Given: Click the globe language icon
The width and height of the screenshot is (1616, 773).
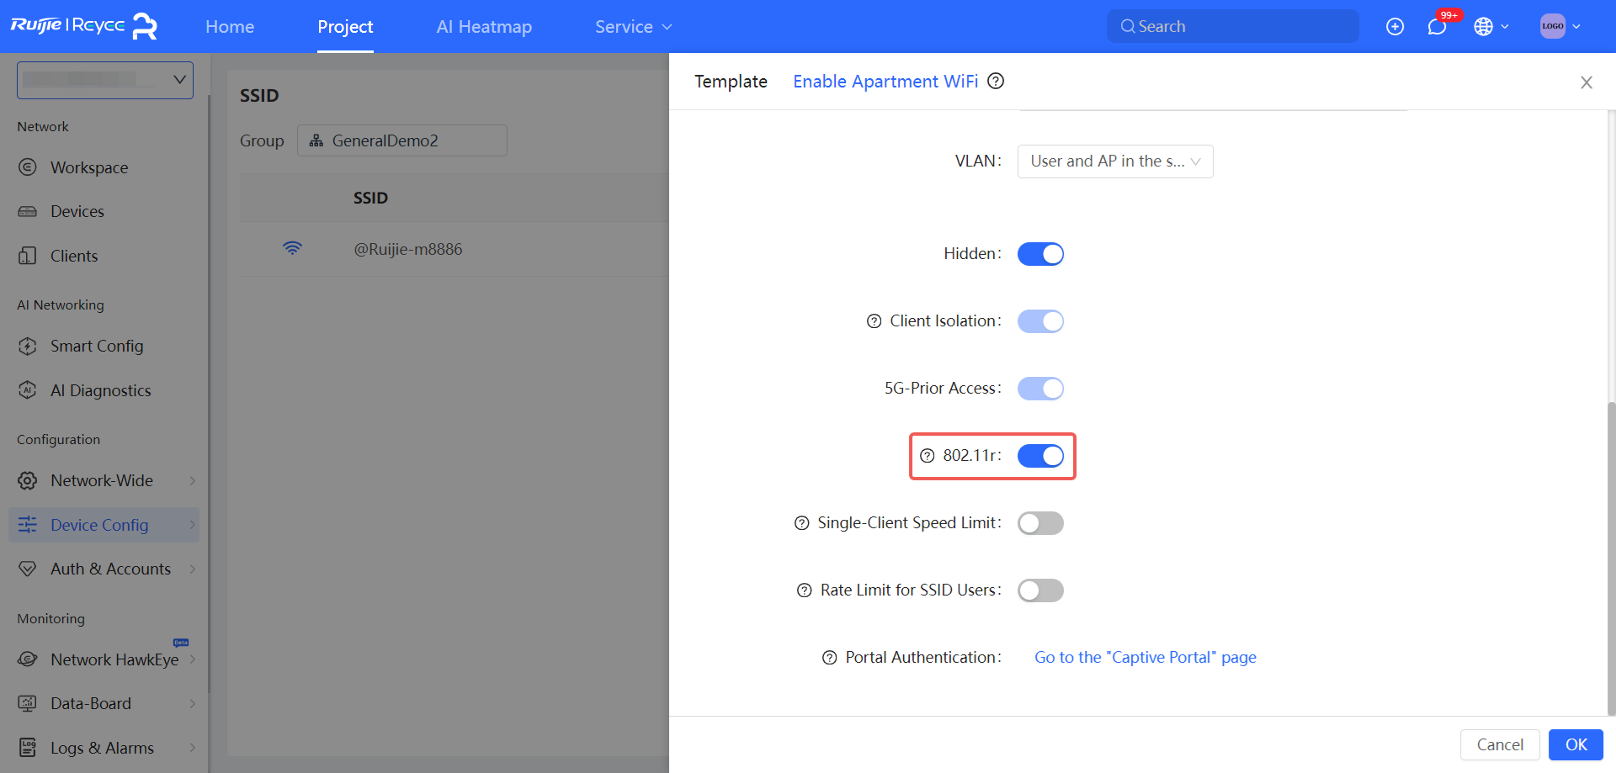Looking at the screenshot, I should click(x=1483, y=27).
